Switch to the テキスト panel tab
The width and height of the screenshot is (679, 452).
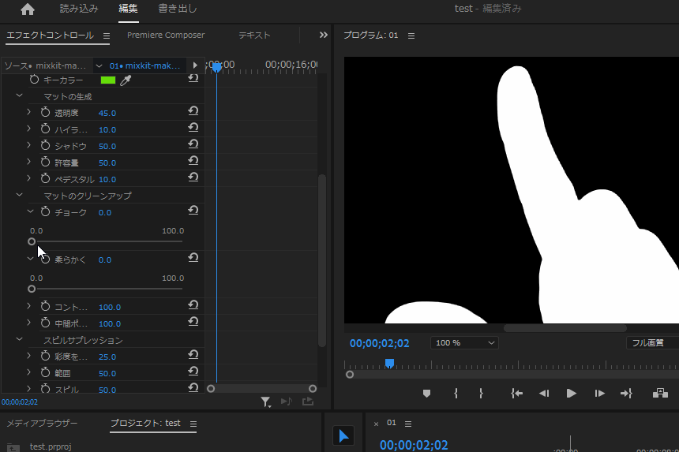(254, 35)
